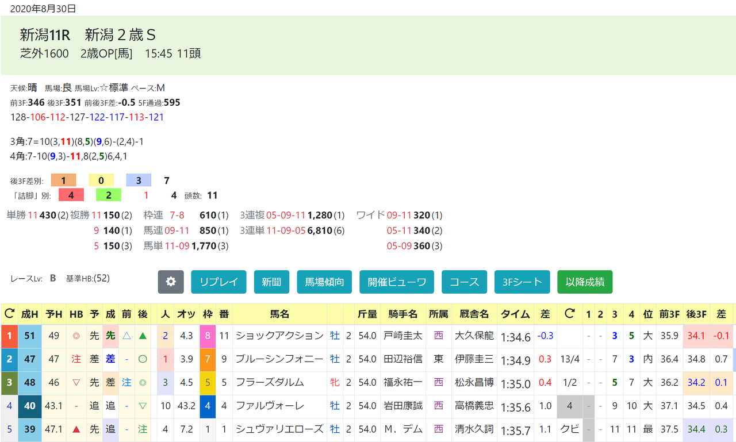Viewport: 736px width, 442px height.
Task: Open the gear settings button
Action: (x=171, y=282)
